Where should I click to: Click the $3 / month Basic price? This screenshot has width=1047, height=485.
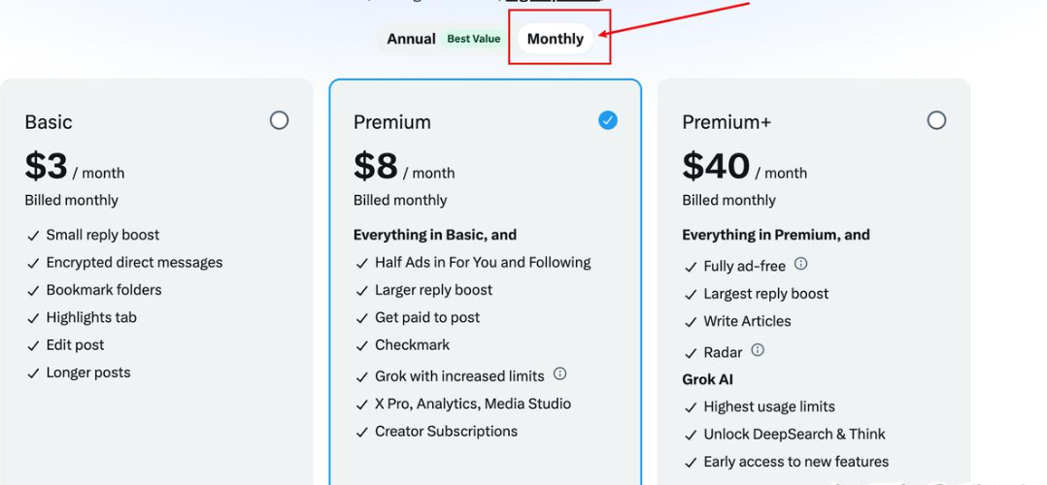(75, 167)
